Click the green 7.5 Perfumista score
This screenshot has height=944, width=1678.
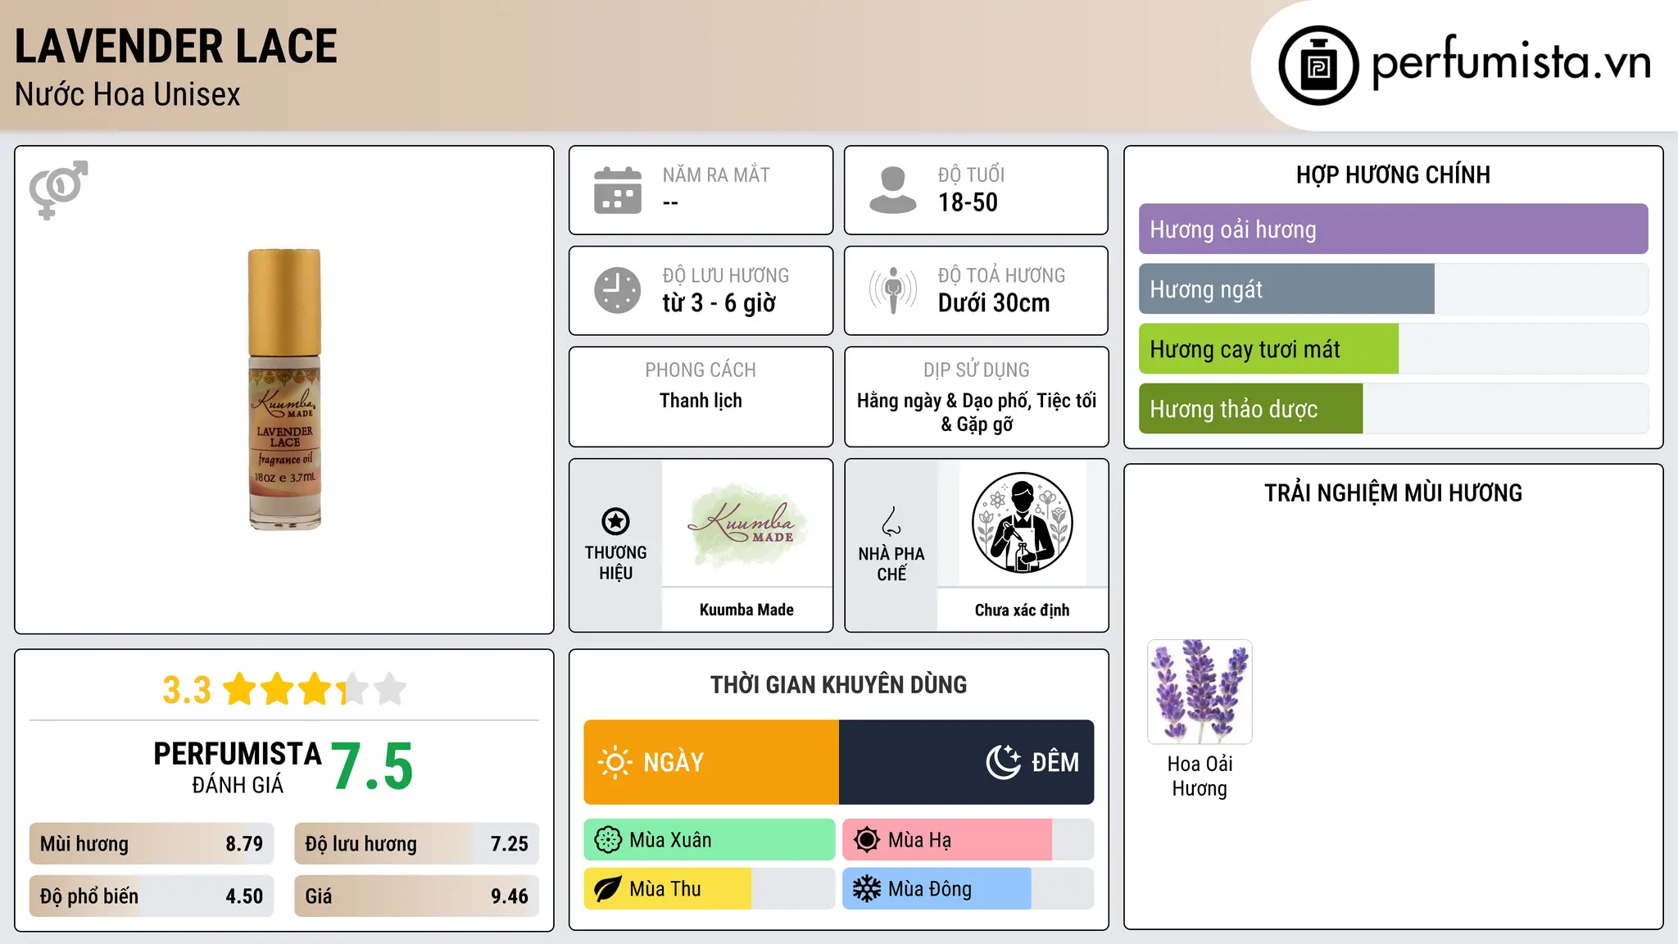pyautogui.click(x=372, y=766)
